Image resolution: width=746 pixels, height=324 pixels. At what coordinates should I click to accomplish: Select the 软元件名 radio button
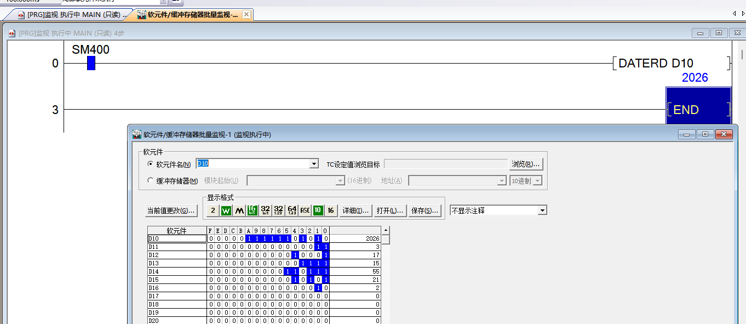click(x=151, y=164)
